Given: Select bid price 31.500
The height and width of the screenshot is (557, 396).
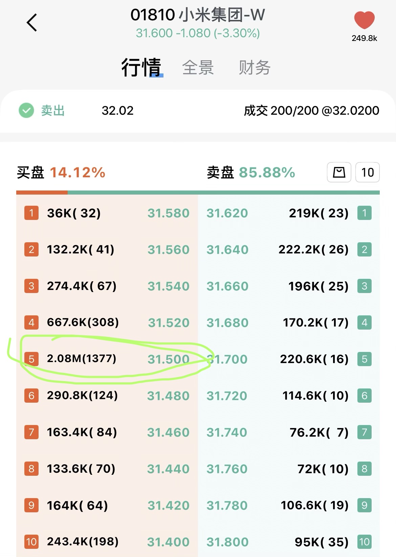Looking at the screenshot, I should click(x=169, y=359).
